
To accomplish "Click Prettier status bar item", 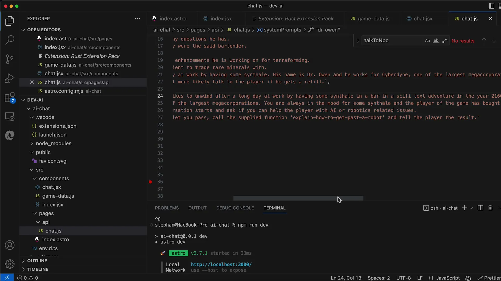I will 489,278.
